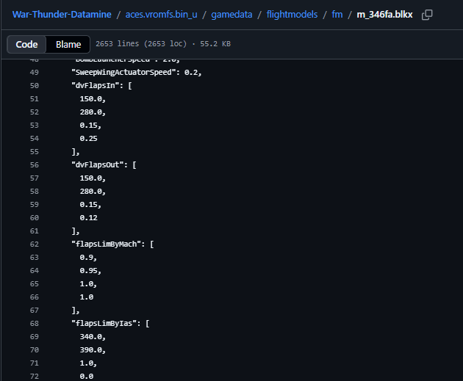Click the value 0.9 on line 63
This screenshot has height=381, width=463.
point(86,258)
